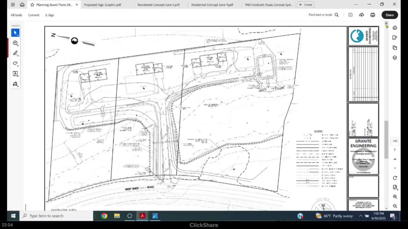This screenshot has width=408, height=229.
Task: Click the Windows taskbar search box
Action: click(56, 216)
